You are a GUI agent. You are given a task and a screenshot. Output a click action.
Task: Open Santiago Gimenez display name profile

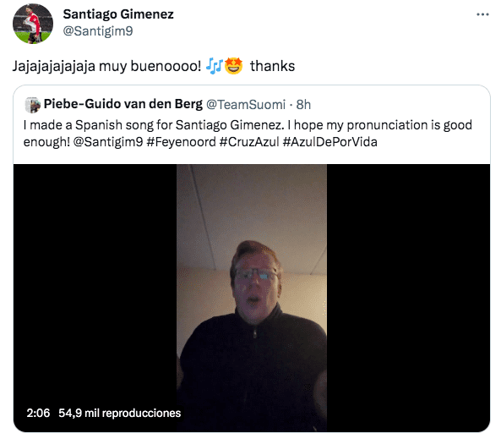point(118,14)
